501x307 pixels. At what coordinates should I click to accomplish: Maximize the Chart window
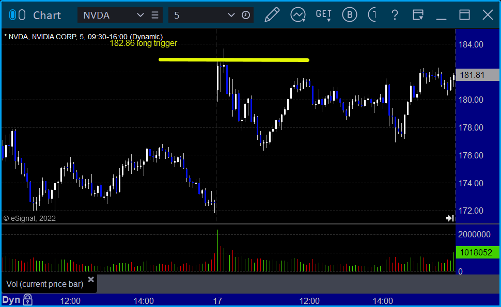464,15
